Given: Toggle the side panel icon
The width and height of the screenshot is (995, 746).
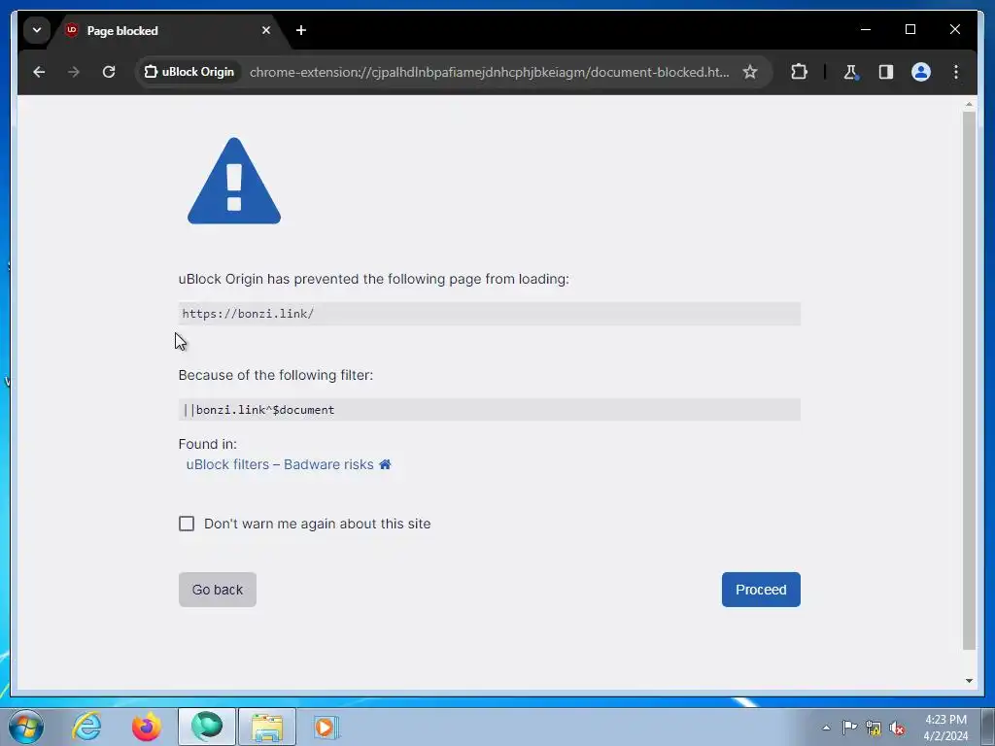Looking at the screenshot, I should pos(886,72).
